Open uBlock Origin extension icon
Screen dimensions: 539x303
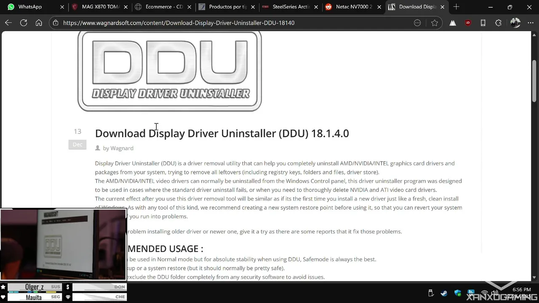[x=468, y=23]
